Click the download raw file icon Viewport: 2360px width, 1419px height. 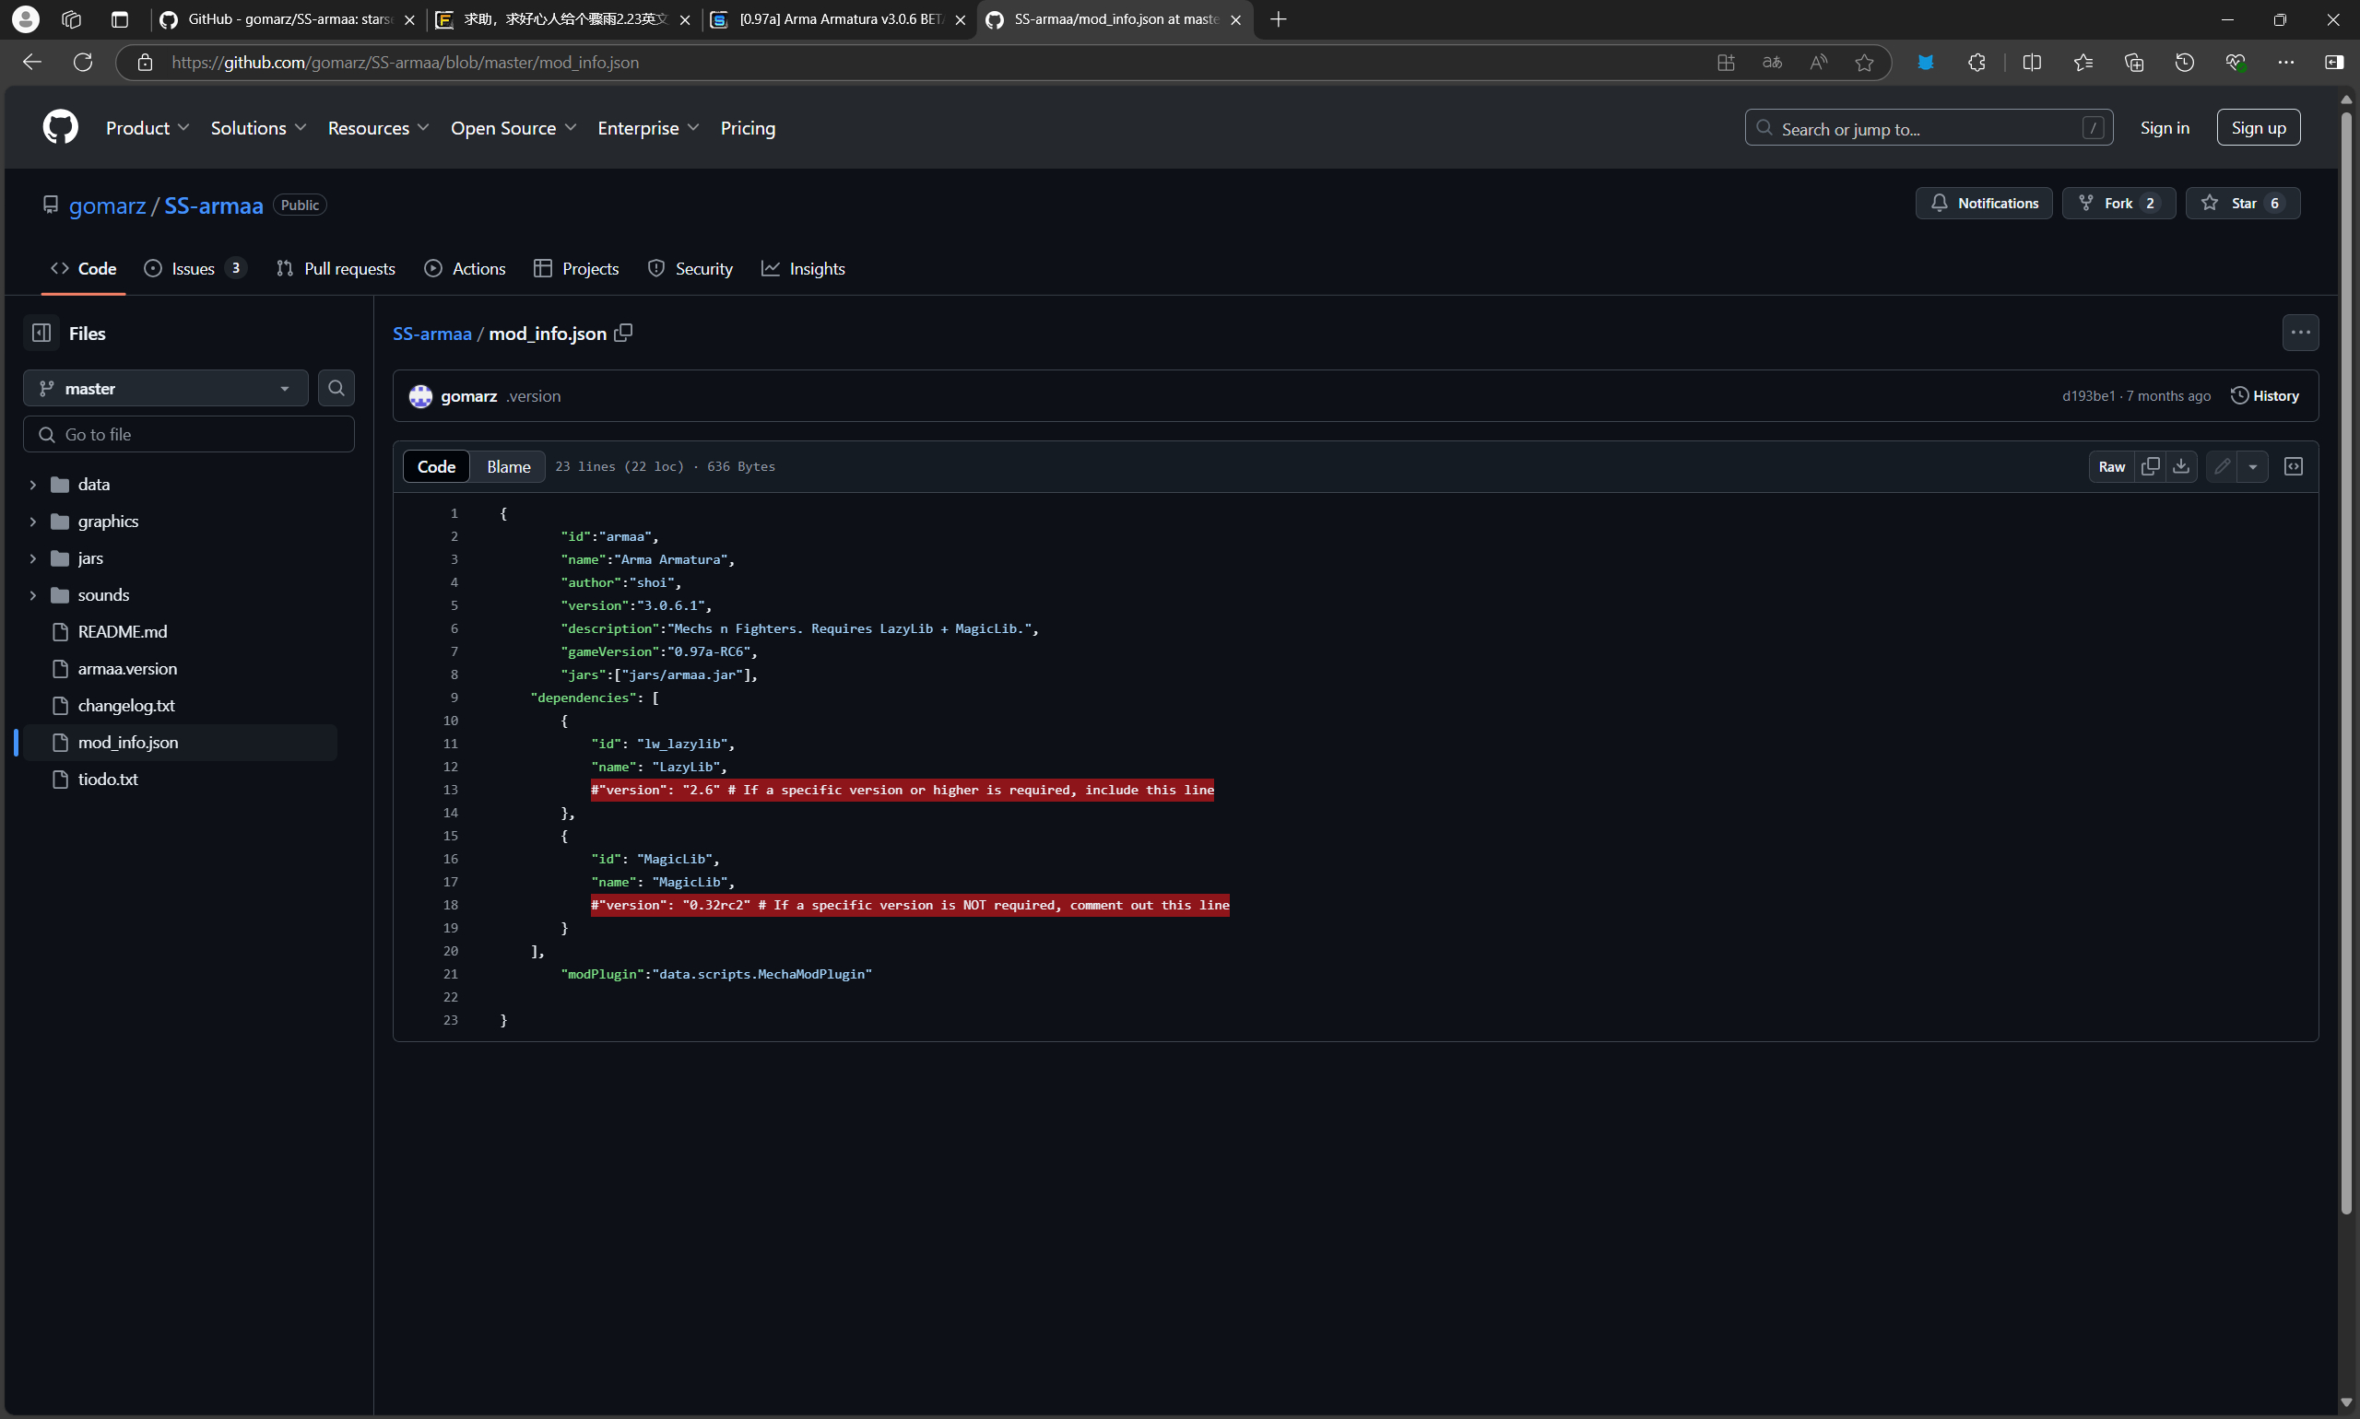click(x=2180, y=466)
